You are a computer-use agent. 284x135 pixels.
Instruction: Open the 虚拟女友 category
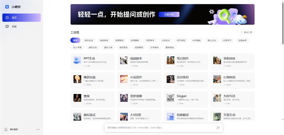(x=93, y=47)
